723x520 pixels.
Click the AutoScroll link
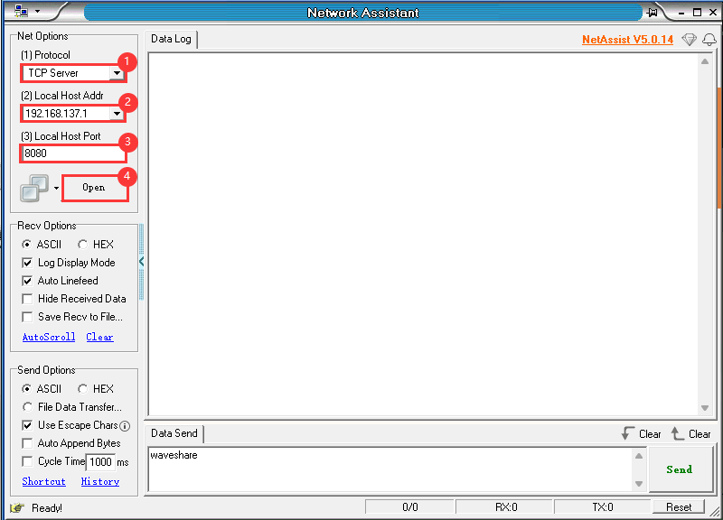coord(49,337)
